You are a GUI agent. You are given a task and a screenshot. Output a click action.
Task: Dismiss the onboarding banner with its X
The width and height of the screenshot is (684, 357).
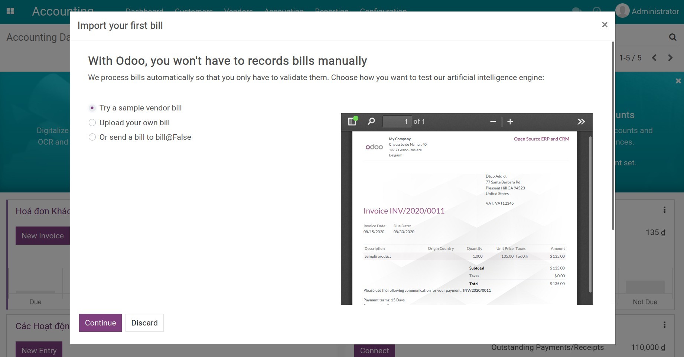pos(678,81)
